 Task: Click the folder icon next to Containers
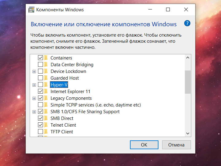(x=46, y=58)
